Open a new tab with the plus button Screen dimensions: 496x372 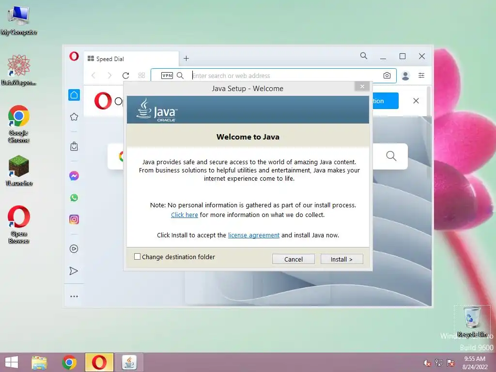186,58
